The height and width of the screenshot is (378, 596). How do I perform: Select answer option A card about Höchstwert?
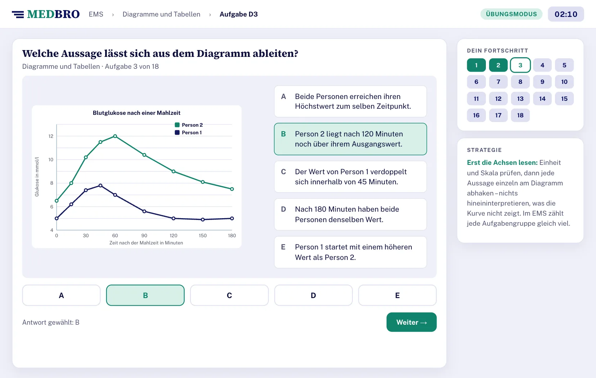[350, 102]
